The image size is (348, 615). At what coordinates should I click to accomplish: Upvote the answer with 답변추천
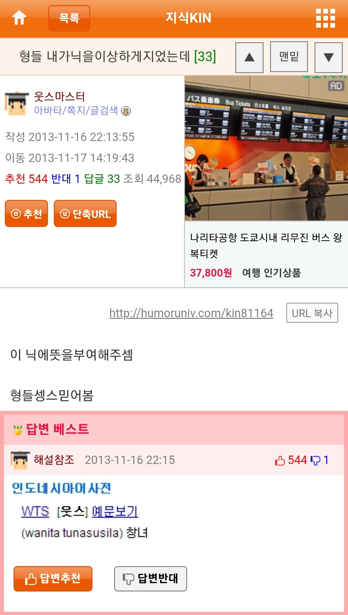coord(53,579)
